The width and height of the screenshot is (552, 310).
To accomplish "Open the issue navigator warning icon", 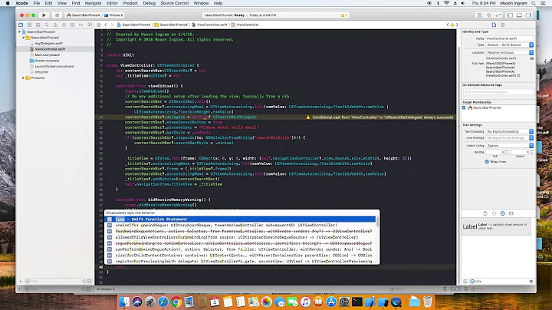I will tap(55, 25).
